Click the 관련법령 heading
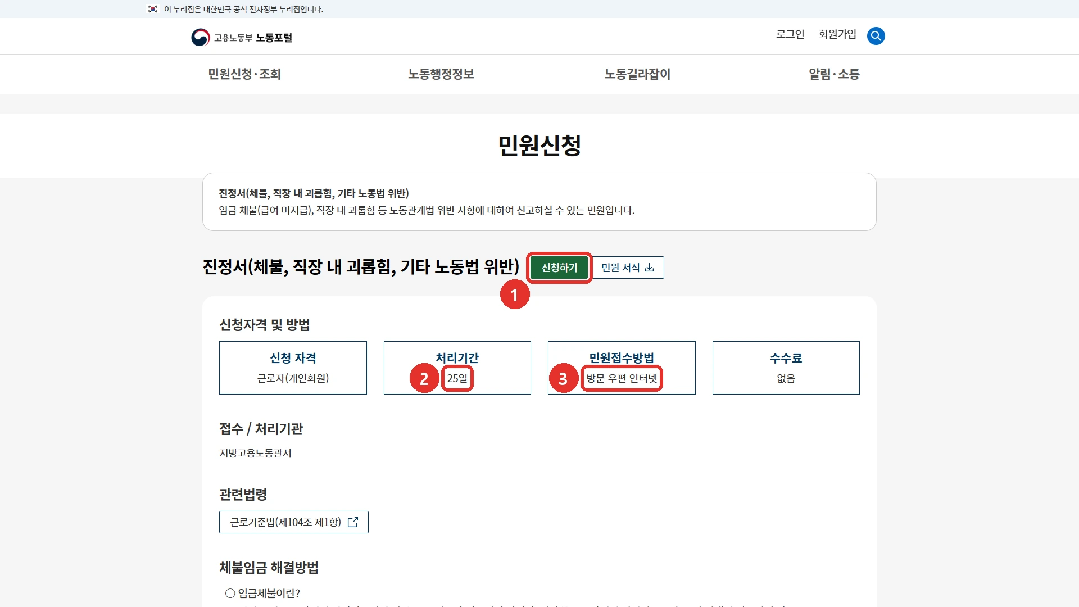 tap(243, 495)
